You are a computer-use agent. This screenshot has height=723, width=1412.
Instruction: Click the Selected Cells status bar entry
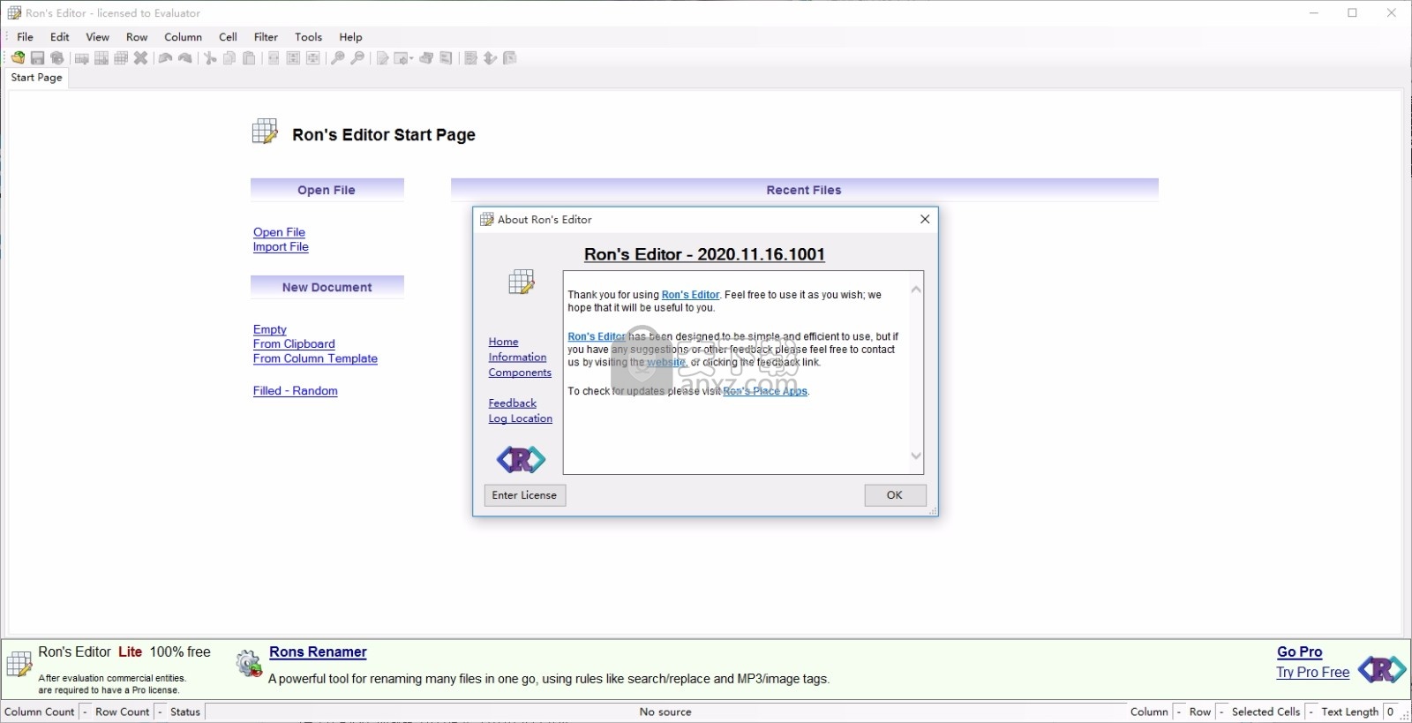[x=1266, y=712]
